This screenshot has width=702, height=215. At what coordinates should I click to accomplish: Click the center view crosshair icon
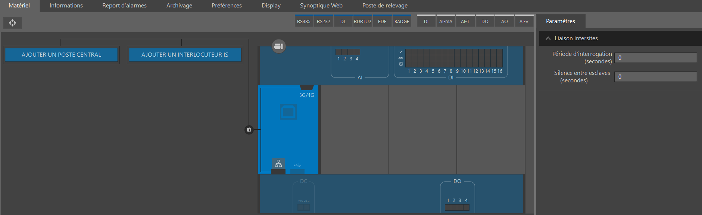[12, 23]
